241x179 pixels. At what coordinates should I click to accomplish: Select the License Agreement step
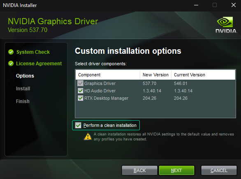tap(39, 64)
